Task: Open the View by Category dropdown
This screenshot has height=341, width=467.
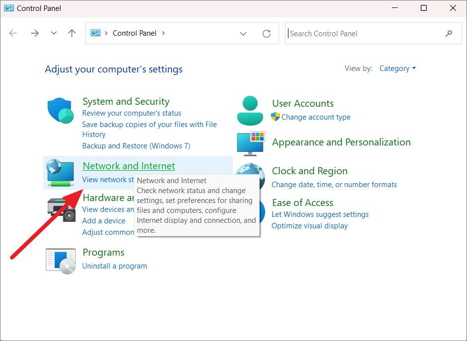Action: coord(397,68)
